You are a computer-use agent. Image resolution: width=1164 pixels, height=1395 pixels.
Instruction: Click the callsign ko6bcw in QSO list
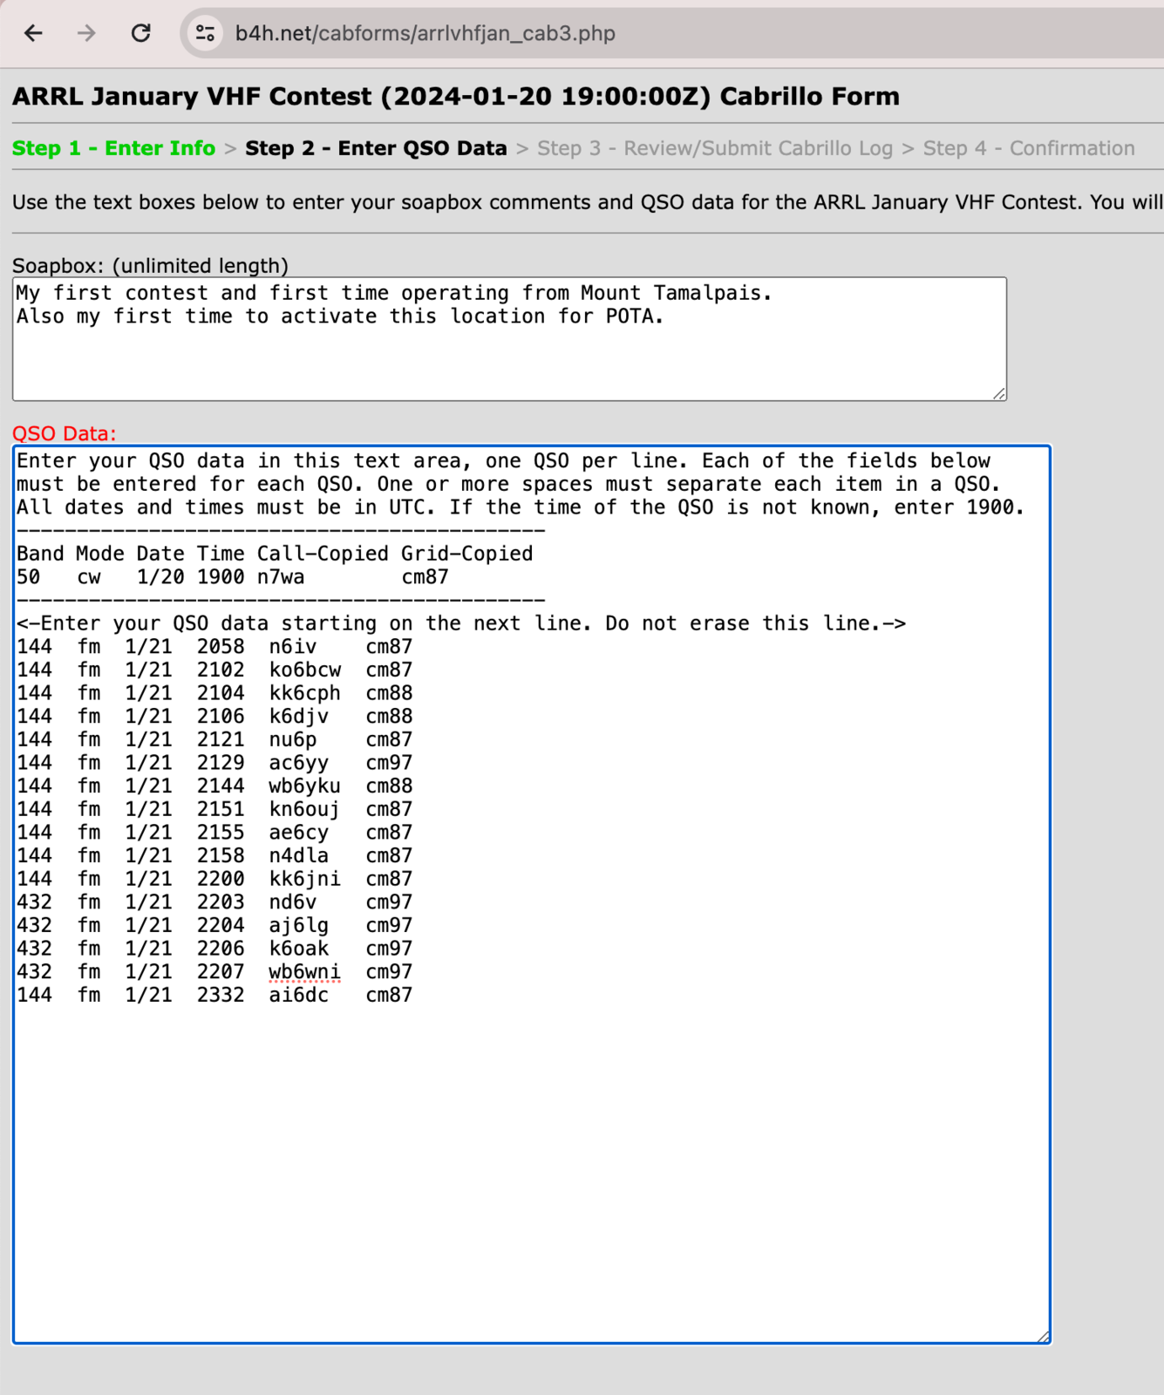tap(305, 670)
